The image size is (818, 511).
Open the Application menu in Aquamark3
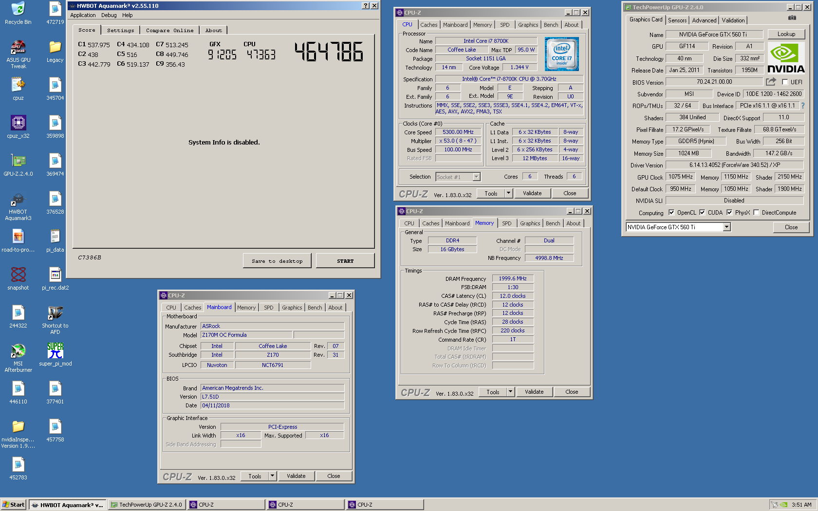(x=83, y=15)
